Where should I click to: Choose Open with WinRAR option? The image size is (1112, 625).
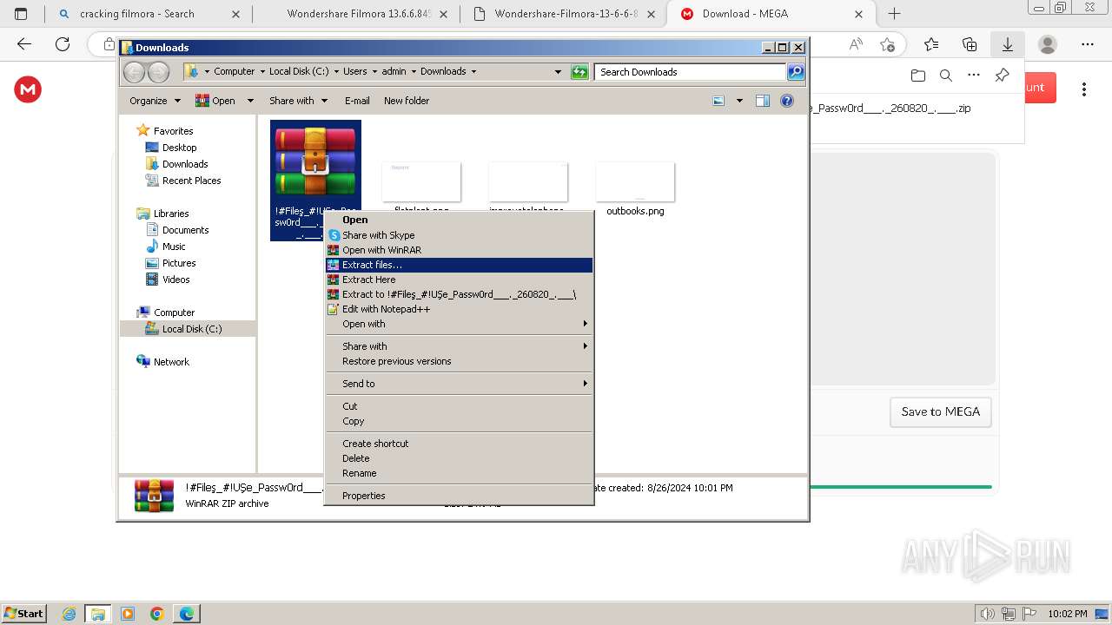point(459,250)
